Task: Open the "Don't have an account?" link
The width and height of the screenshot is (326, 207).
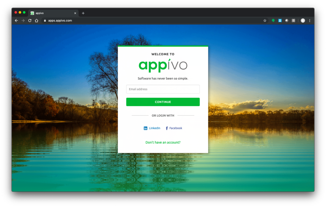Action: pos(163,142)
